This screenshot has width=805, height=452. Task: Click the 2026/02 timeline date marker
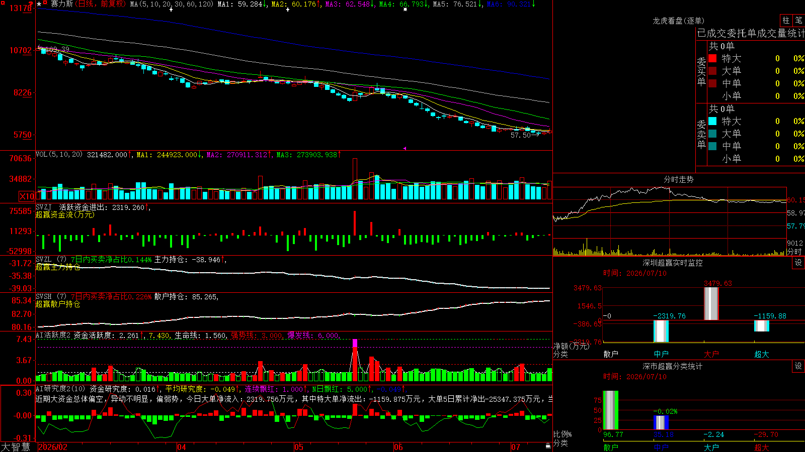(53, 447)
